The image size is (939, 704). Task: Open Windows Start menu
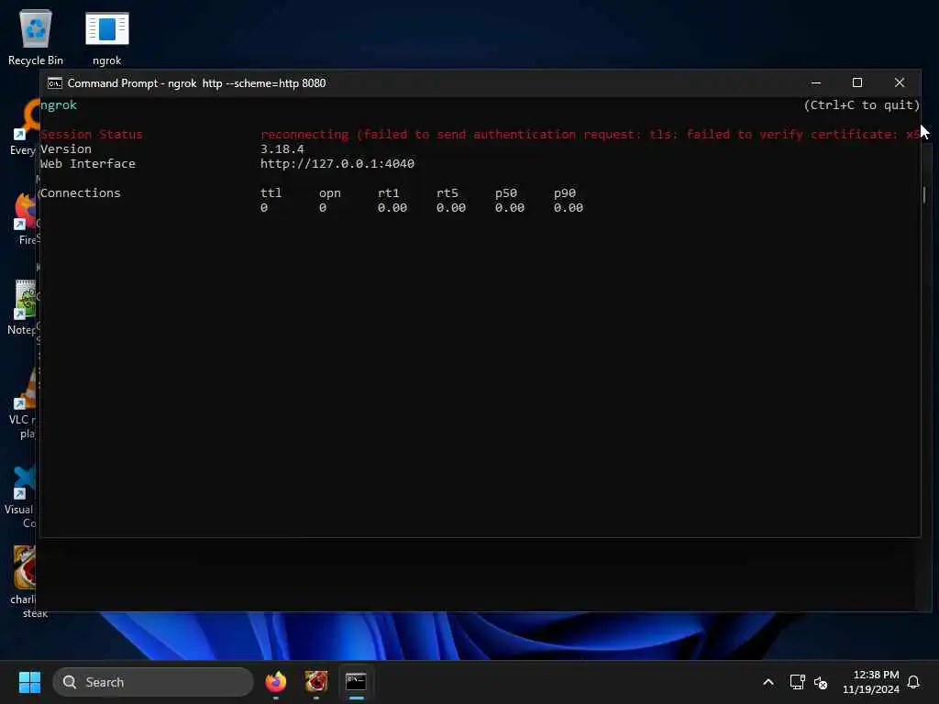[x=29, y=682]
